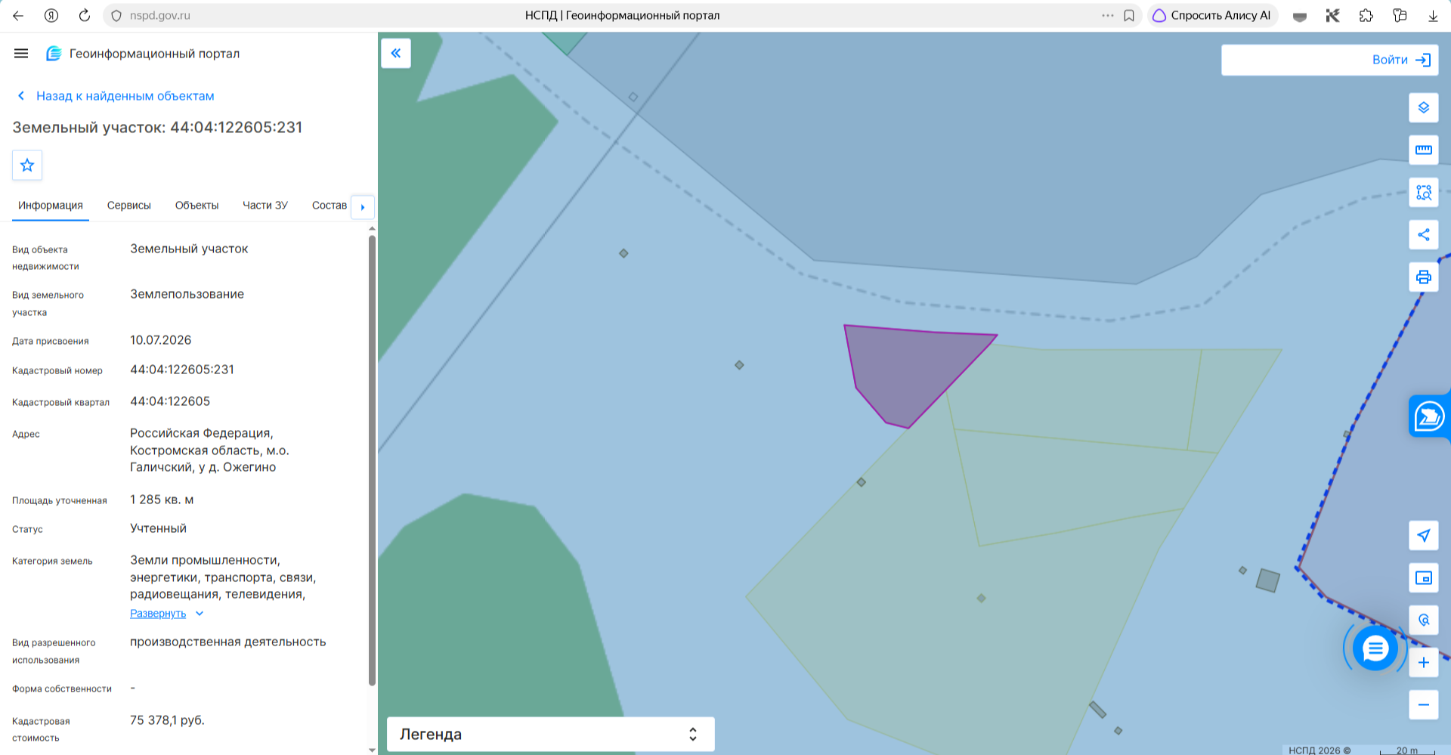Locate my position with arrow icon
Viewport: 1451px width, 755px height.
1423,535
